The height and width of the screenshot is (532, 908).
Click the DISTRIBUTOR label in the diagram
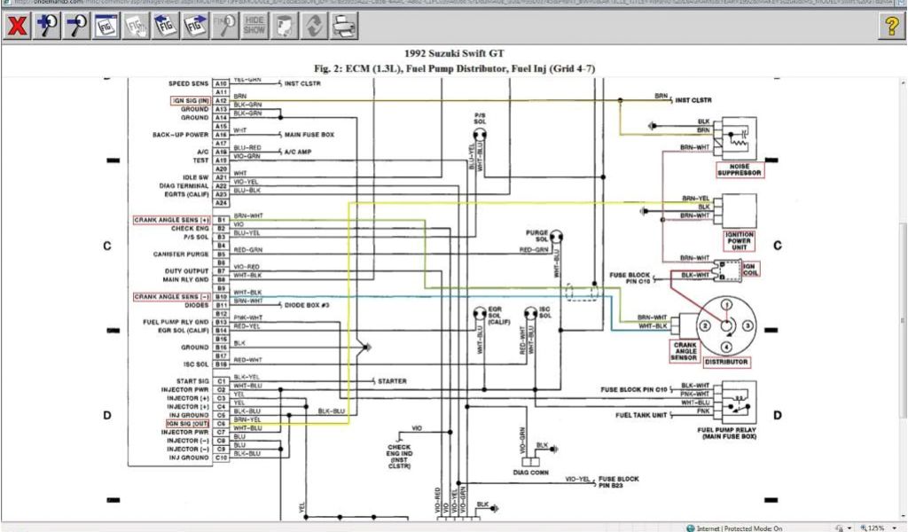click(724, 362)
